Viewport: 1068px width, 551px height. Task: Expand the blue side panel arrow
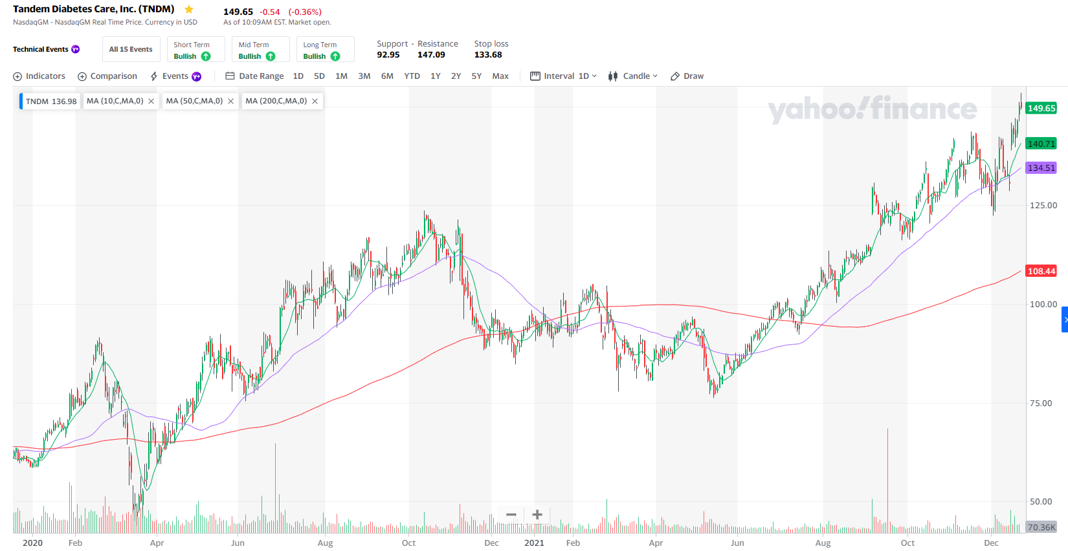(1065, 320)
